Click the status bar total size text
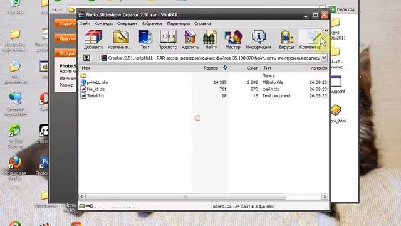This screenshot has width=401, height=226. coord(243,207)
